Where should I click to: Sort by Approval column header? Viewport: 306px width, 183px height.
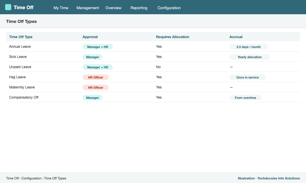(90, 37)
